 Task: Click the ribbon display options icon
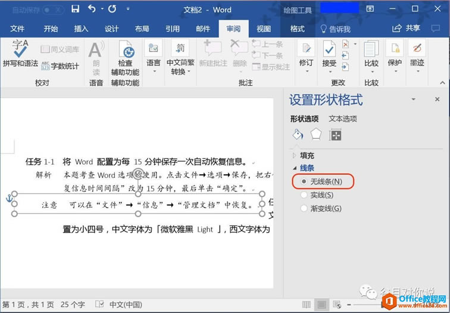[370, 9]
